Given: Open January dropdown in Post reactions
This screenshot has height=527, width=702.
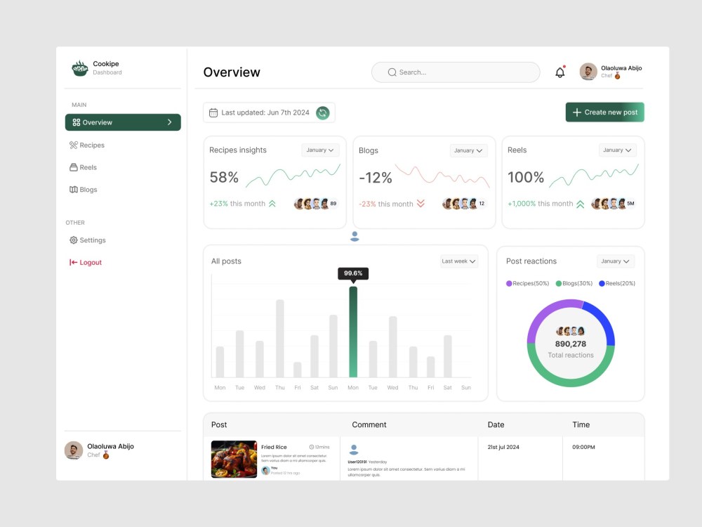Looking at the screenshot, I should tap(615, 261).
